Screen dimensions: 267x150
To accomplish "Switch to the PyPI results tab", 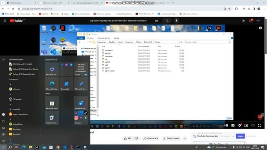I will pyautogui.click(x=55, y=3).
